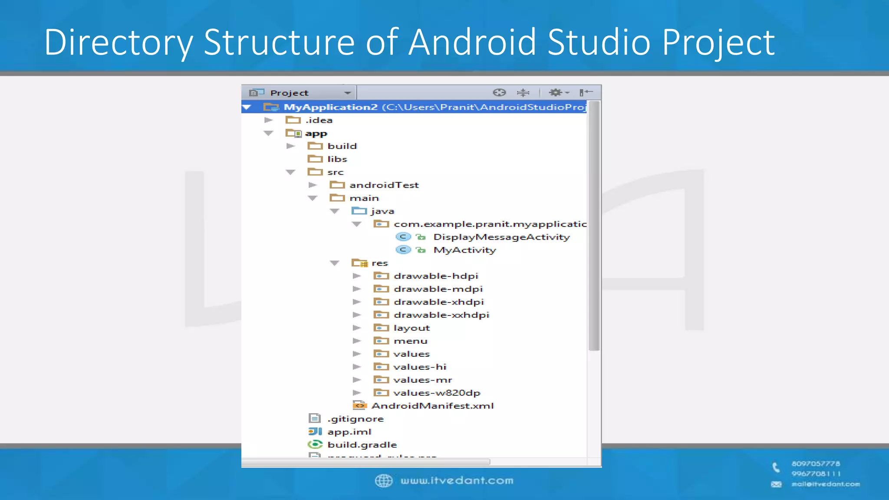The height and width of the screenshot is (500, 889).
Task: Collapse the com.example.pranit package arrow
Action: [357, 224]
